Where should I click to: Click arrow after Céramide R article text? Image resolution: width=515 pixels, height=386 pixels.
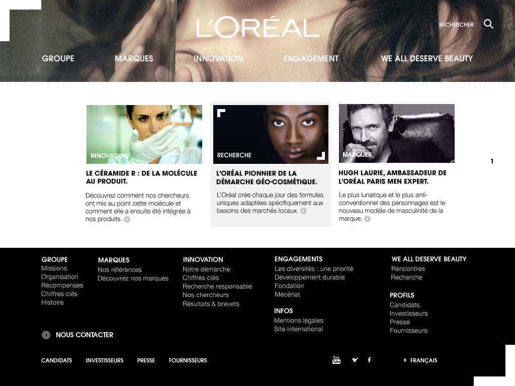click(x=127, y=219)
